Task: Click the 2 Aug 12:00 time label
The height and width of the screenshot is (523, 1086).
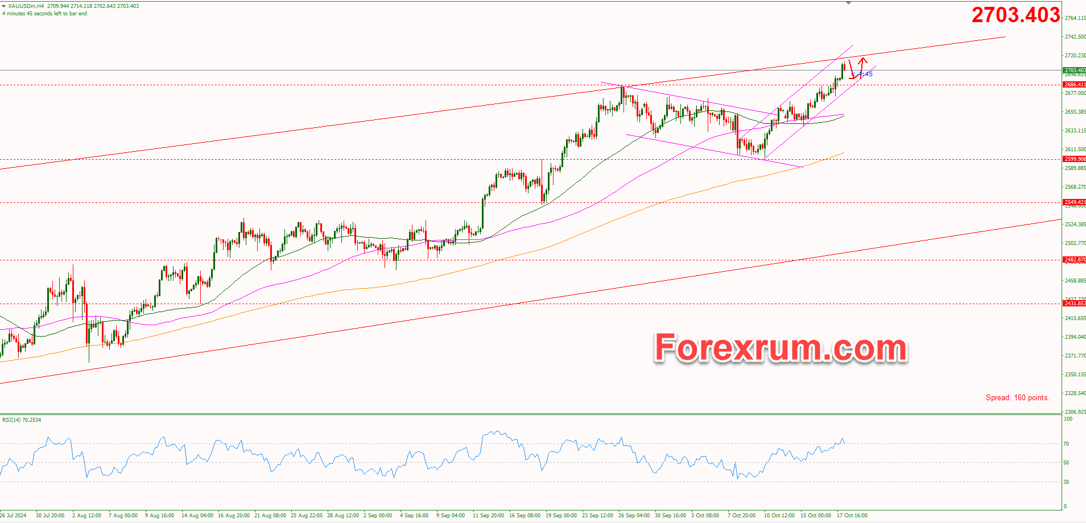Action: click(x=87, y=516)
